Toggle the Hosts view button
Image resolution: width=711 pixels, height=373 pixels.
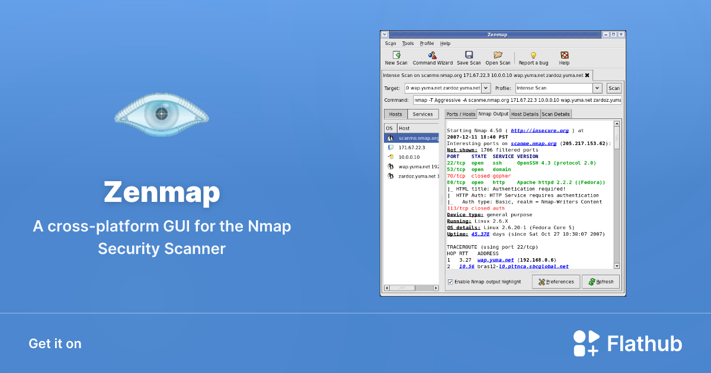click(x=395, y=114)
